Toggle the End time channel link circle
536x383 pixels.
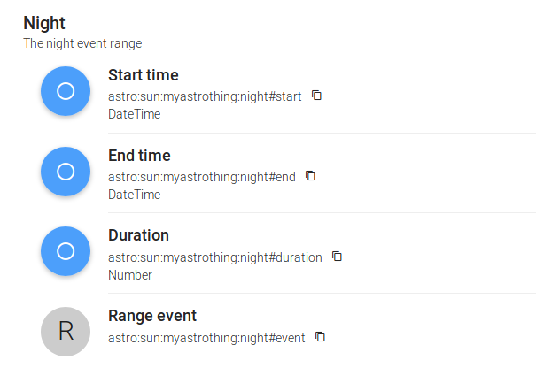66,172
